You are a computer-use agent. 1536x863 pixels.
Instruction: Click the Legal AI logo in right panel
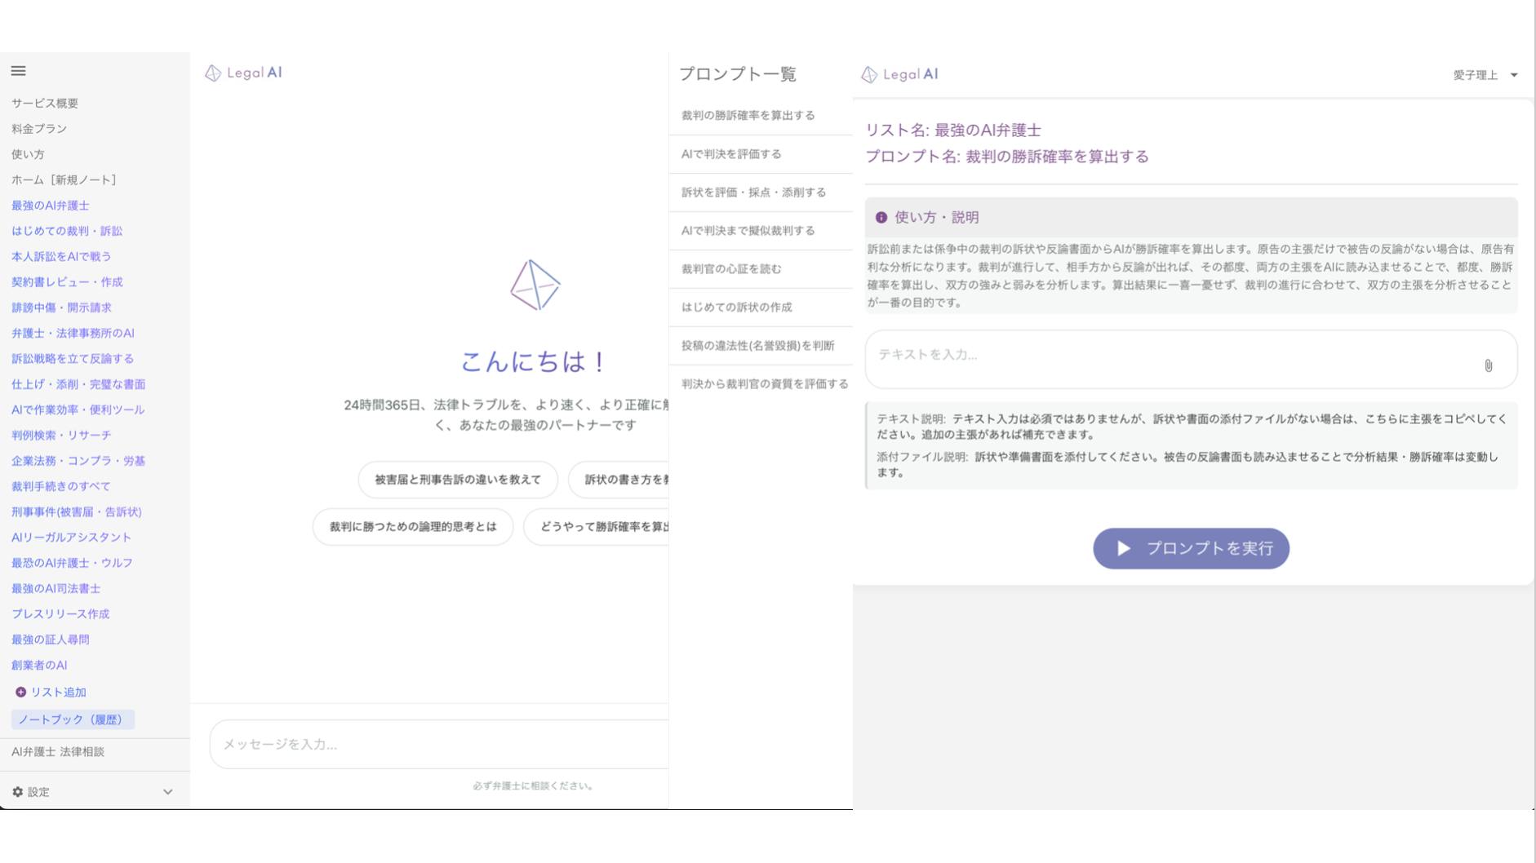pyautogui.click(x=899, y=74)
